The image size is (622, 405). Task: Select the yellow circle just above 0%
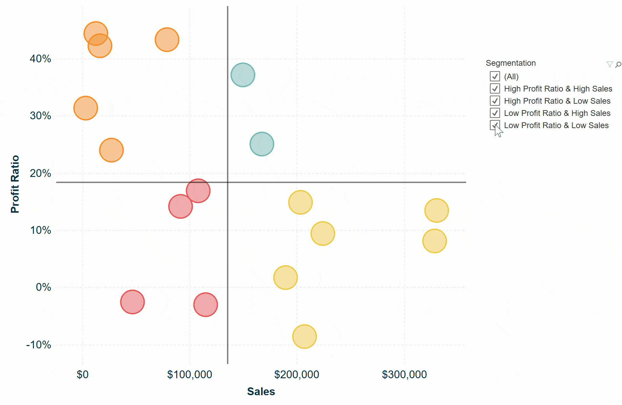coord(286,278)
